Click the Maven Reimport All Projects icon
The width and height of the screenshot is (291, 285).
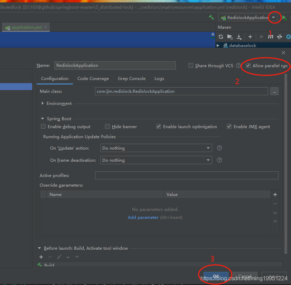pyautogui.click(x=221, y=37)
